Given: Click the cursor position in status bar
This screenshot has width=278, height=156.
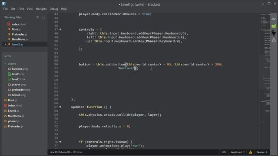Looking at the screenshot, I should coord(60,152).
